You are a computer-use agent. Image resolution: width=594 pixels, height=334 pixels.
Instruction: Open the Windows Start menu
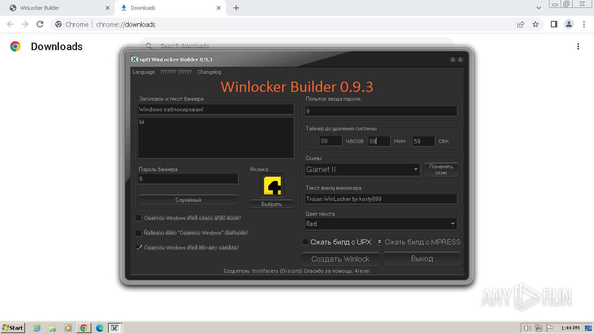(13, 328)
